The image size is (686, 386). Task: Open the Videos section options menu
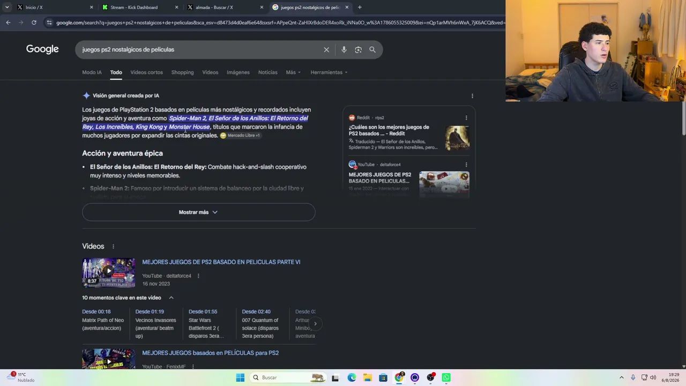tap(113, 247)
